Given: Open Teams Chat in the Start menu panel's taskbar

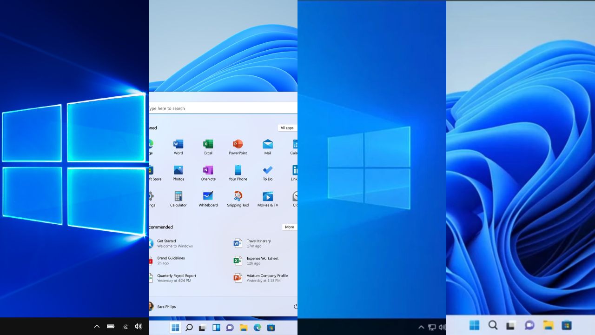Looking at the screenshot, I should [x=230, y=328].
